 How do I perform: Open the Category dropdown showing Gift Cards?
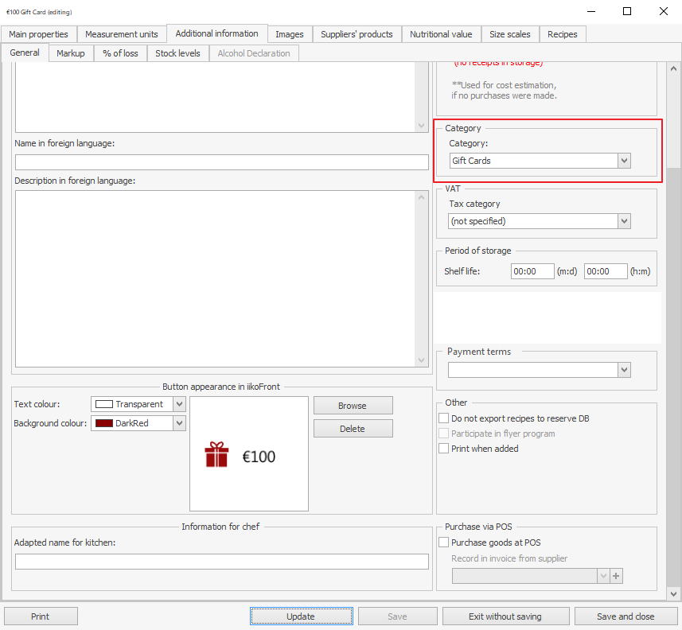point(624,161)
